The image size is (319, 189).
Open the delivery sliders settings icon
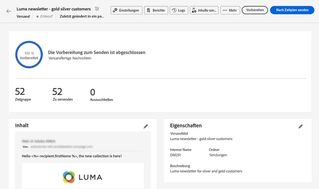click(97, 8)
